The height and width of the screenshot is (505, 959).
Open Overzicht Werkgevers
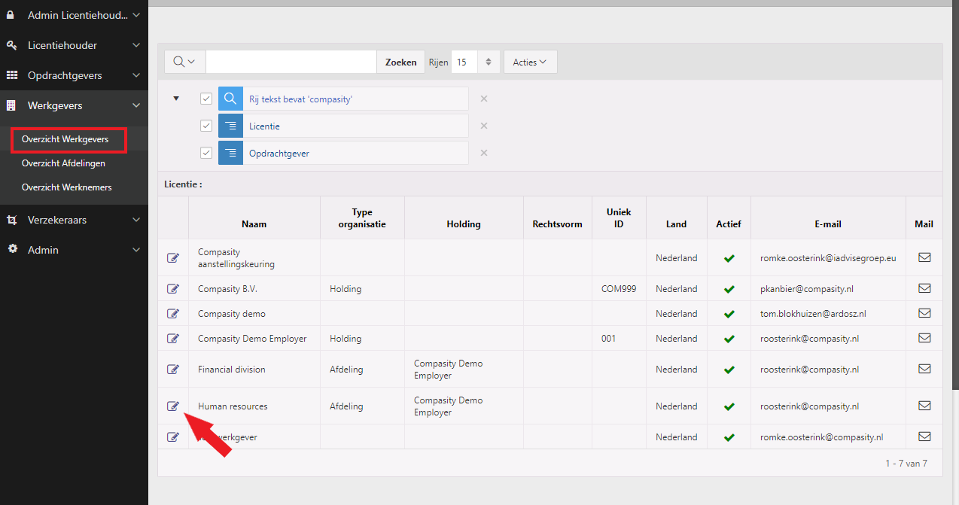click(x=65, y=139)
